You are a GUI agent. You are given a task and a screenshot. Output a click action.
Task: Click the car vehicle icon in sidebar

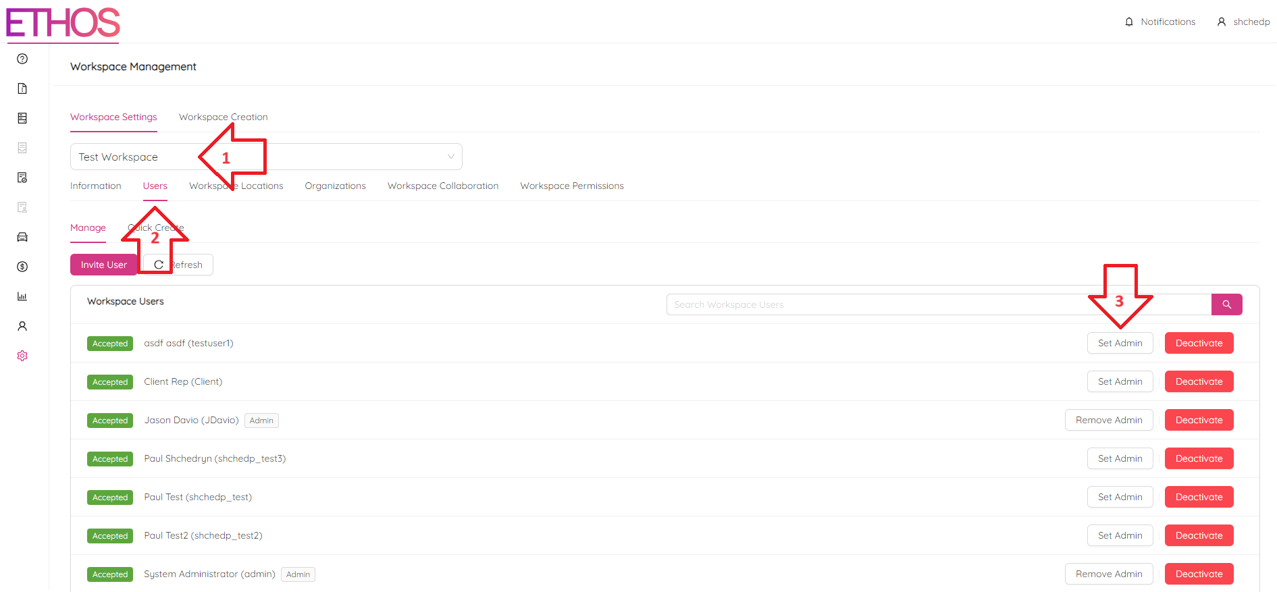(x=22, y=237)
